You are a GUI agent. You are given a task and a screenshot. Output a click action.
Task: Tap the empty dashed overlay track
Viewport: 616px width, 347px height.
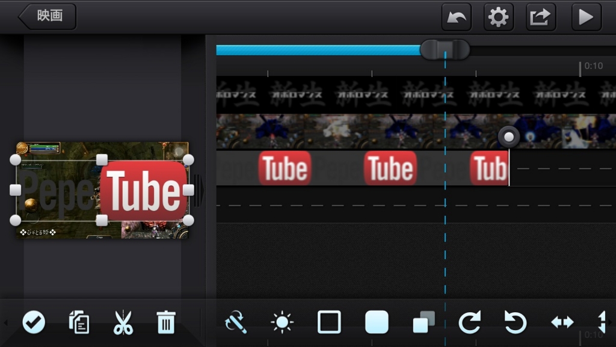(416, 205)
